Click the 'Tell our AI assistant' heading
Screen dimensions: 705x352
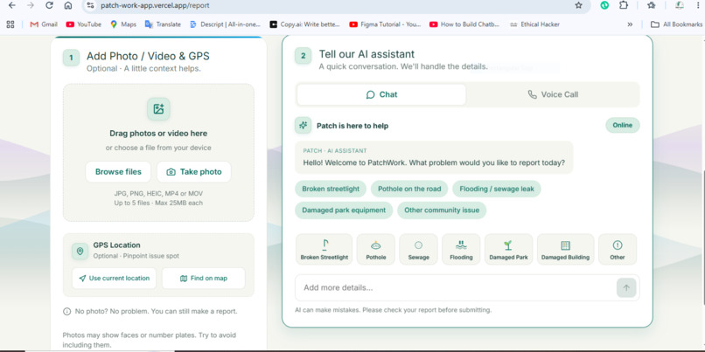pyautogui.click(x=366, y=54)
